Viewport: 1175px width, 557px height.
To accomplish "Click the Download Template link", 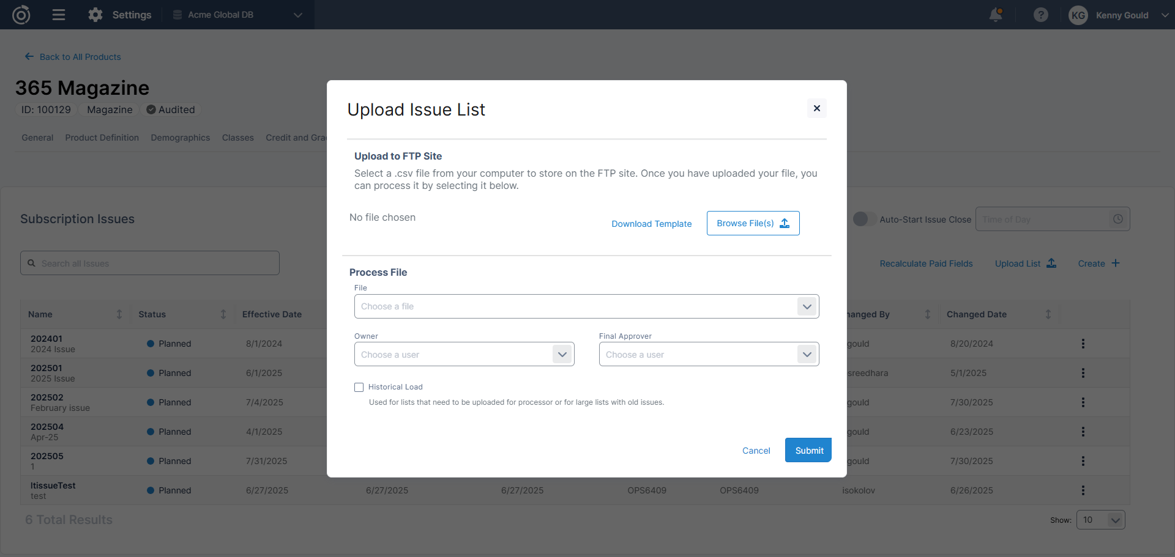I will pos(651,224).
